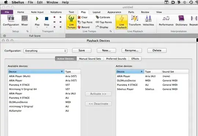Sort Active devices by Device column

pyautogui.click(x=130, y=72)
